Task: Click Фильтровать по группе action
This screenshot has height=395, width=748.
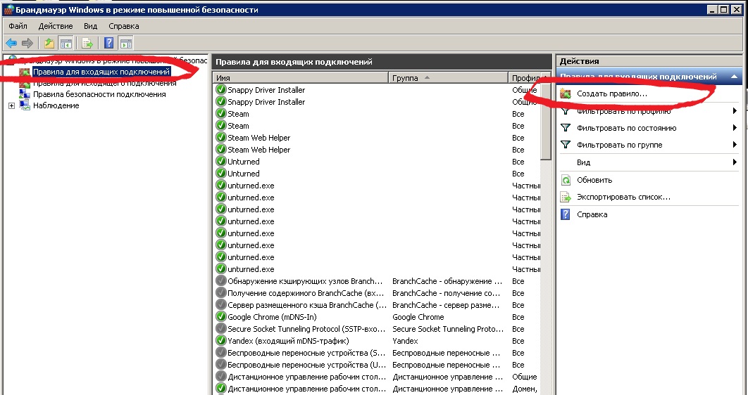Action: (619, 145)
